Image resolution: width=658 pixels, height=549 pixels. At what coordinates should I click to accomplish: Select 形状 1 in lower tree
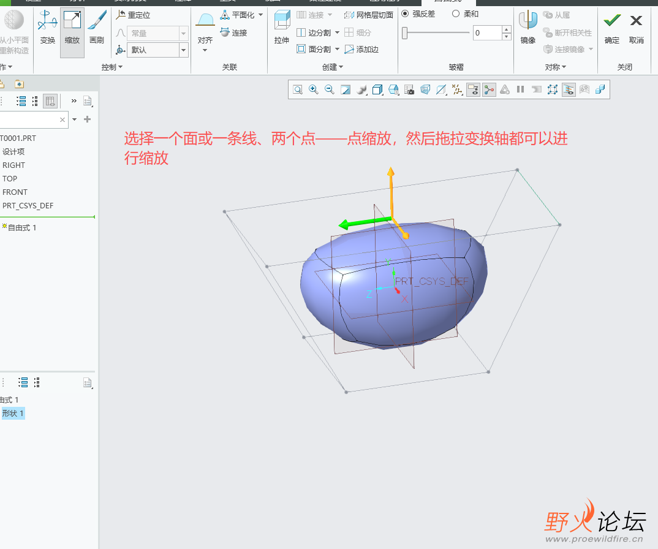click(13, 414)
